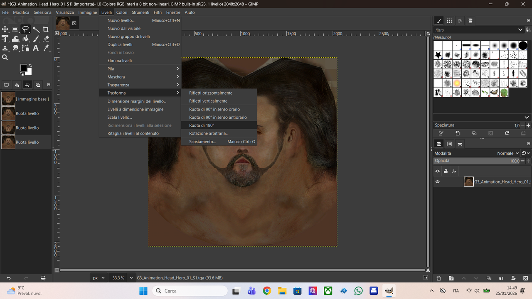
Task: Select the Paths tool
Action: coord(26,48)
